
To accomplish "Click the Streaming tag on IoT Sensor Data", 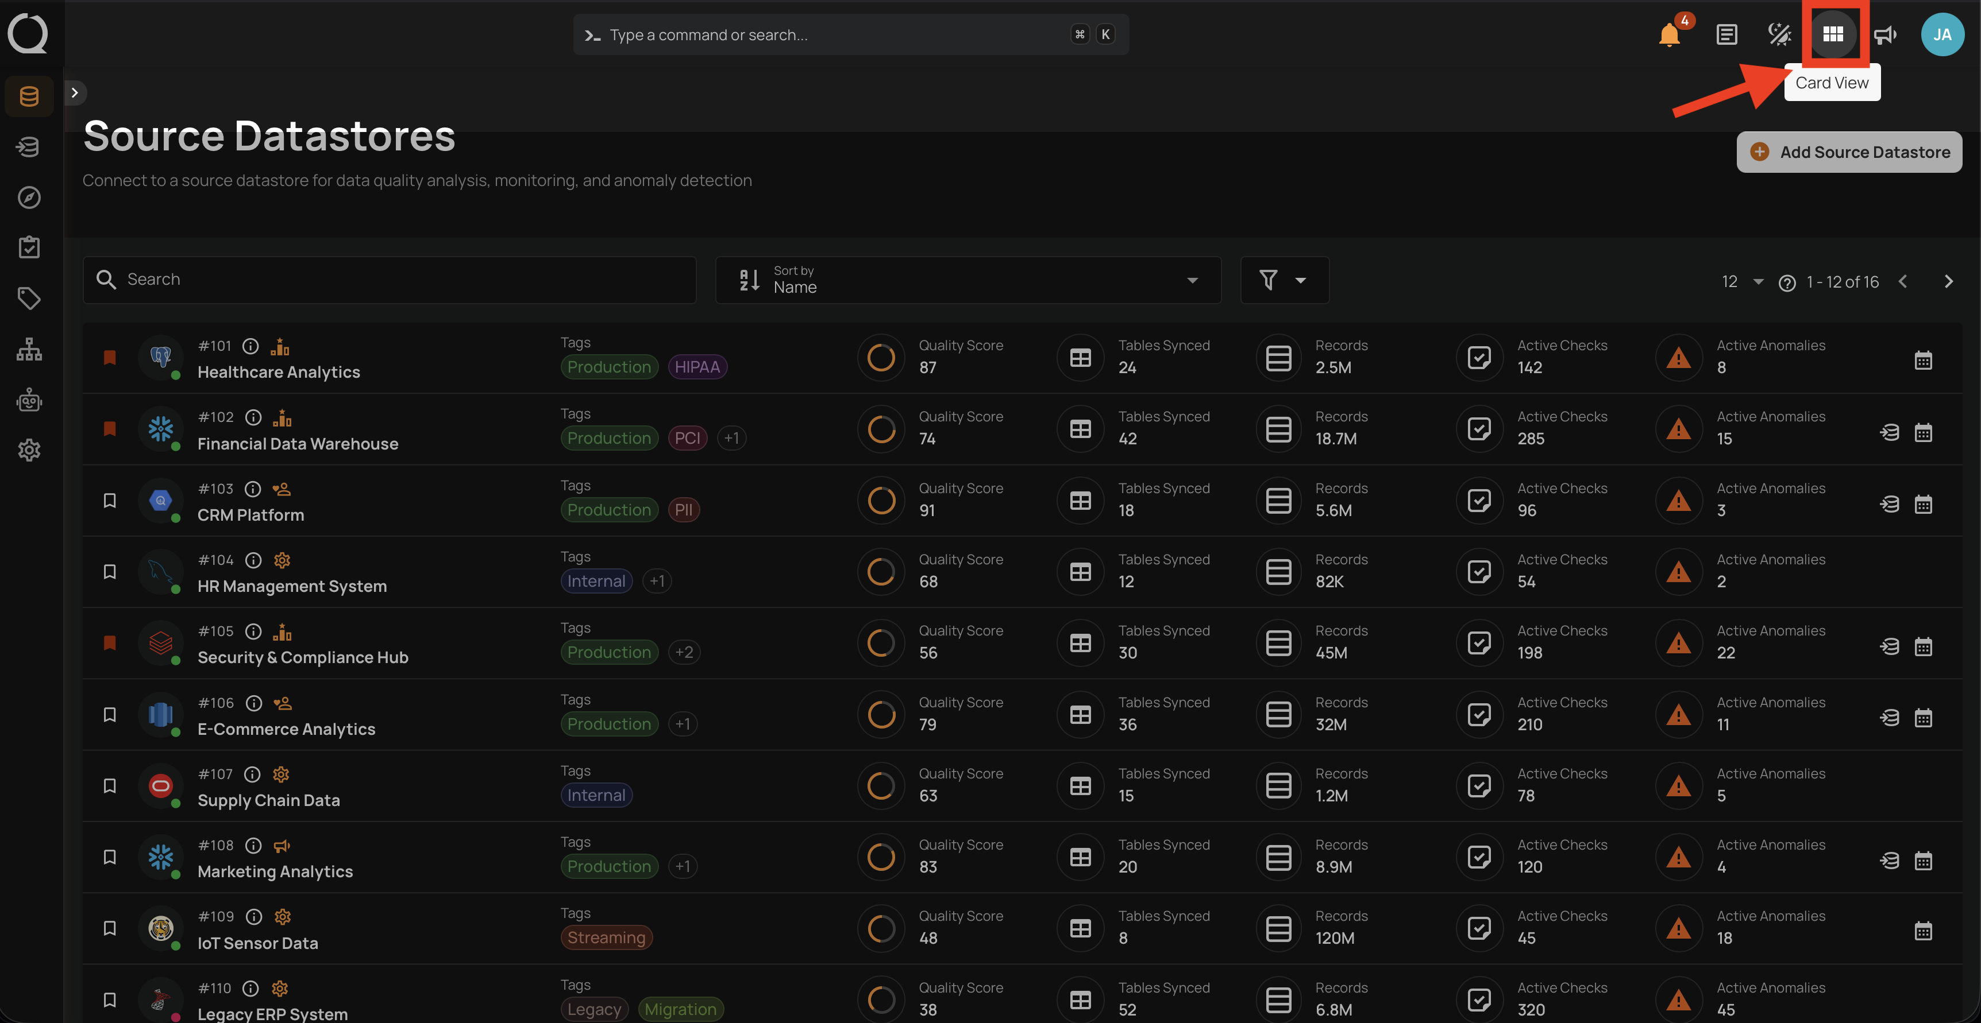I will [x=606, y=937].
